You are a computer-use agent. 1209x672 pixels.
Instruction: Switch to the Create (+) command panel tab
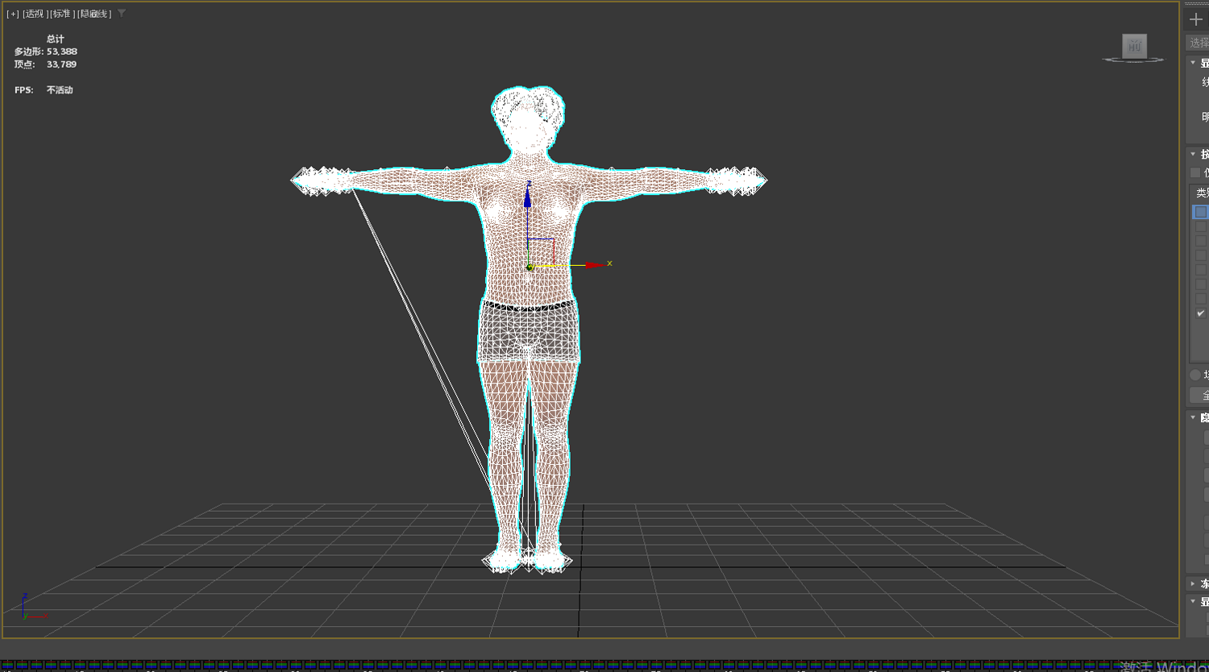(1196, 19)
